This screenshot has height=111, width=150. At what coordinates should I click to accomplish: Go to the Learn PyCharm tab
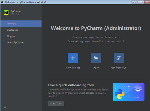coord(21,42)
